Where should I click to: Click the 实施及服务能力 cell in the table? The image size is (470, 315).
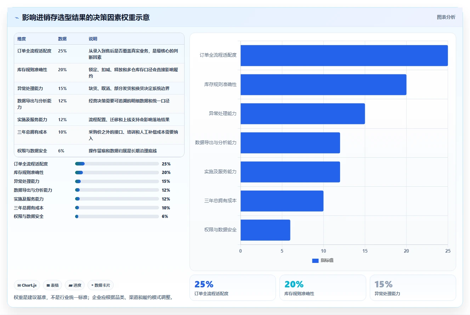point(32,120)
